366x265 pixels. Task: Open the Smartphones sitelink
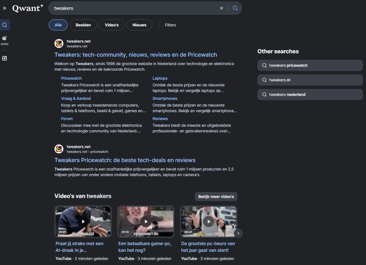165,99
